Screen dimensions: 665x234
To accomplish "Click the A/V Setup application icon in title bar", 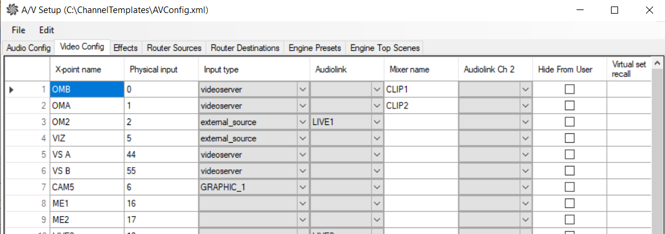I will (11, 10).
